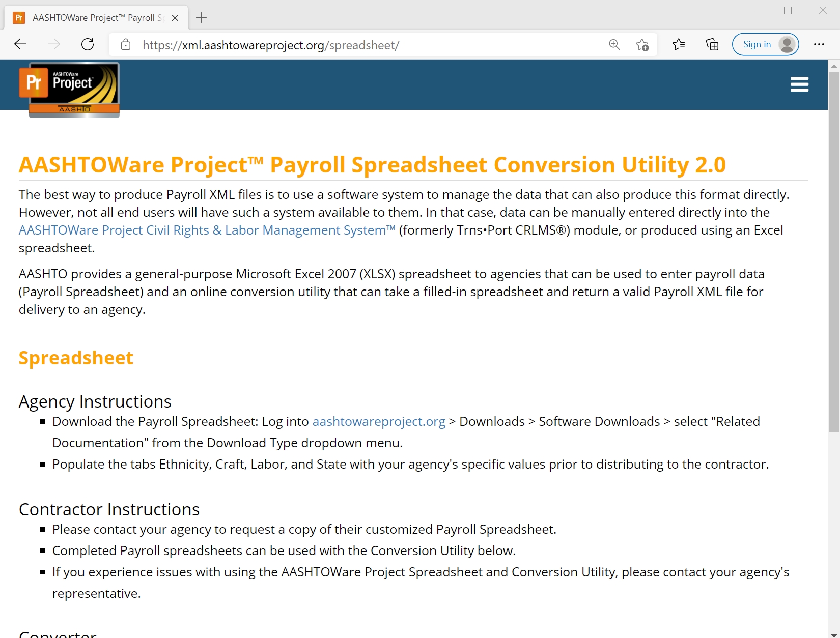Click the zoom magnifier icon in address bar
The image size is (840, 638).
point(614,45)
